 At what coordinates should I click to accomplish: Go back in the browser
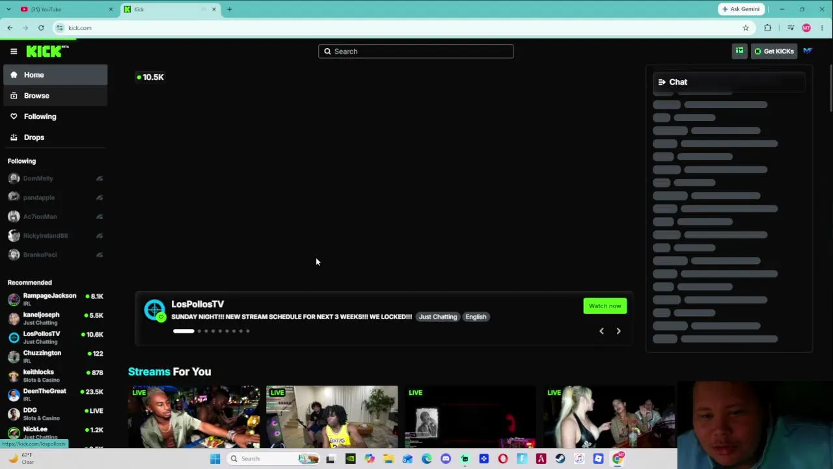pyautogui.click(x=10, y=28)
